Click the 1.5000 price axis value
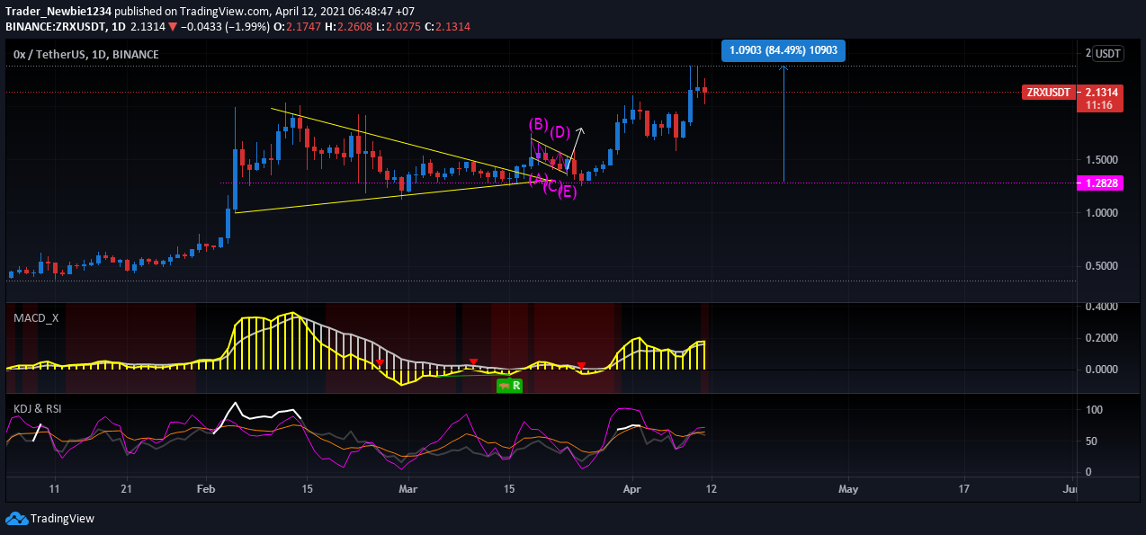This screenshot has width=1146, height=535. tap(1103, 160)
